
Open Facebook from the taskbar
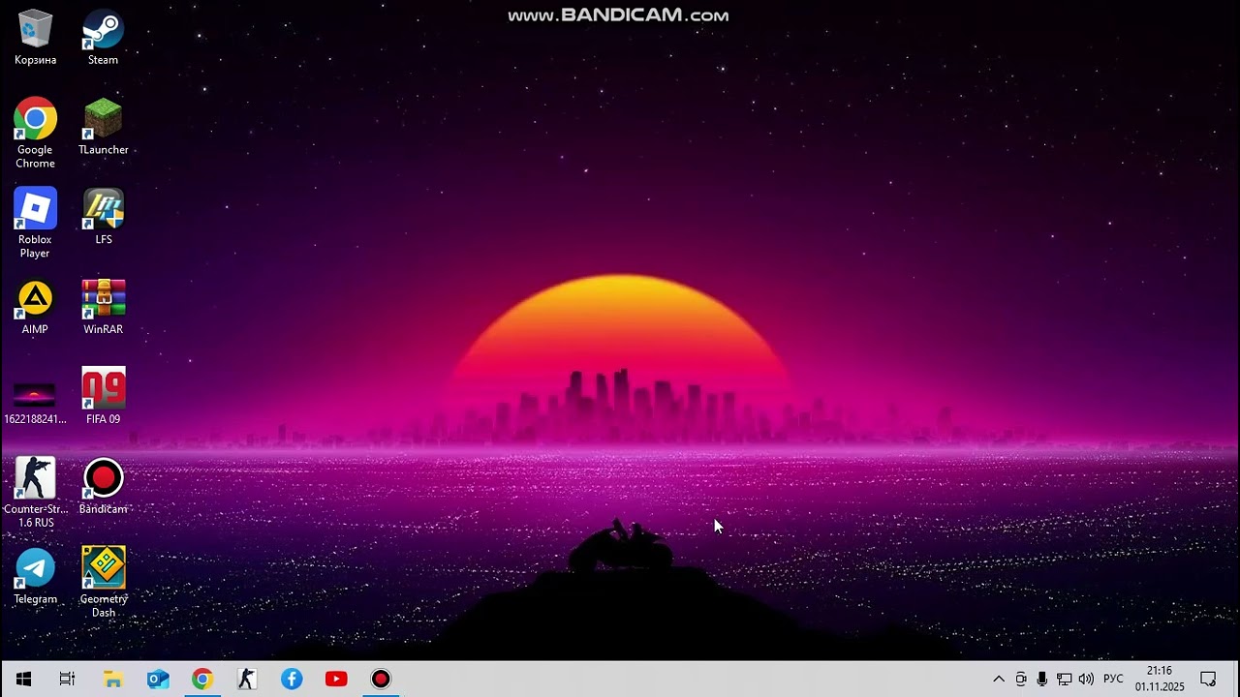point(292,679)
